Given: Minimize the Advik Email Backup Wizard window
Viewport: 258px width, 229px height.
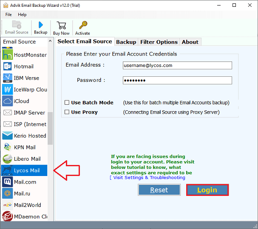Looking at the screenshot, I should point(219,5).
